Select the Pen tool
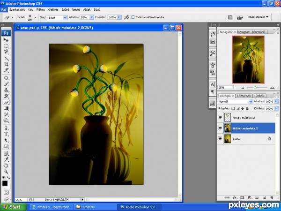Image resolution: width=281 pixels, height=211 pixels. 6,128
